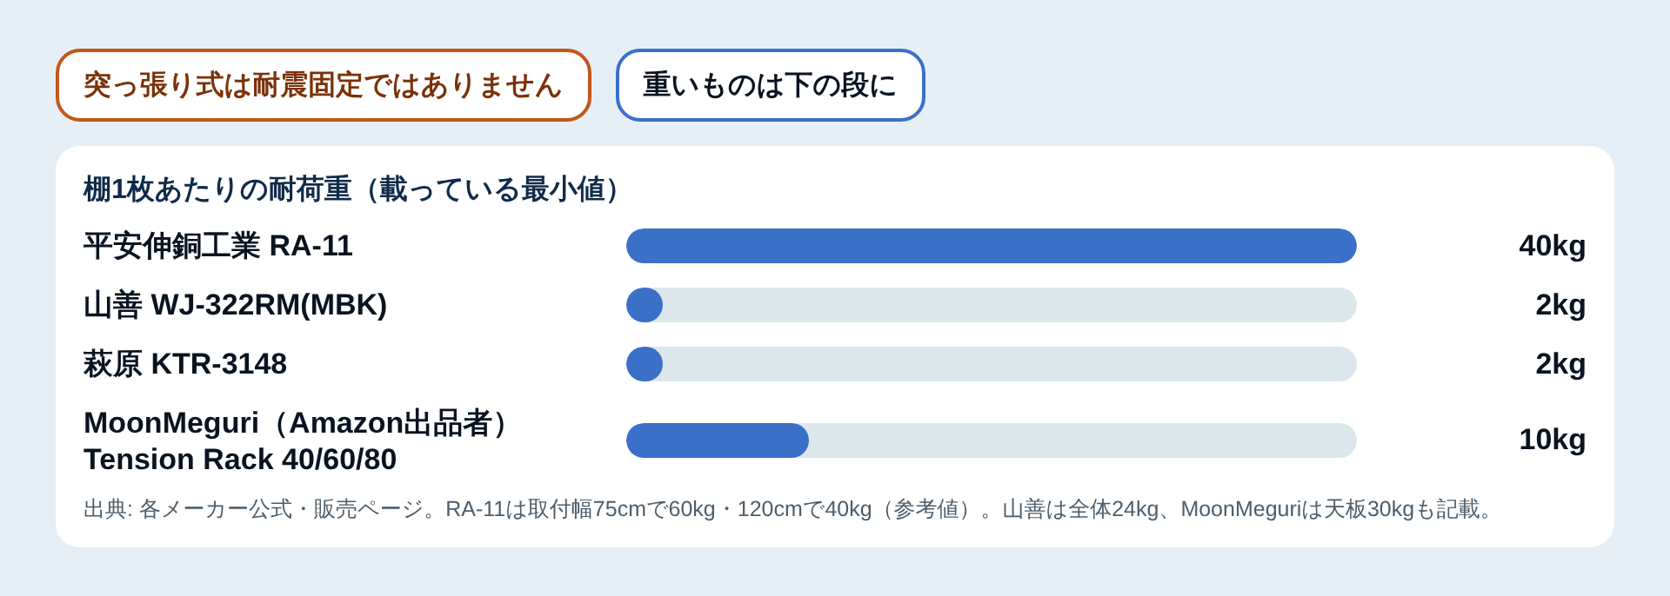Click the small blue dot on 萩原 bar
The width and height of the screenshot is (1670, 596).
(645, 364)
